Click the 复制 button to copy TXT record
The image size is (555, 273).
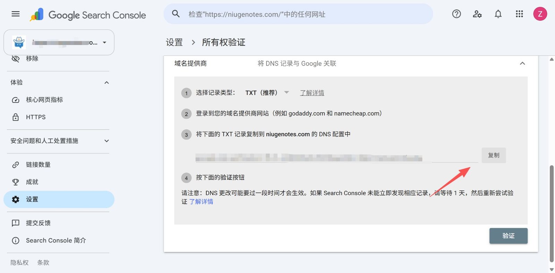[494, 155]
